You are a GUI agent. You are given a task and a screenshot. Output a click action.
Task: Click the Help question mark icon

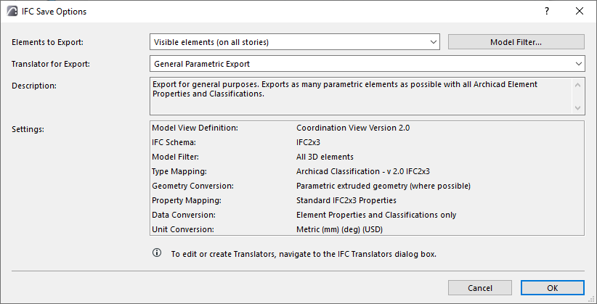(x=546, y=12)
